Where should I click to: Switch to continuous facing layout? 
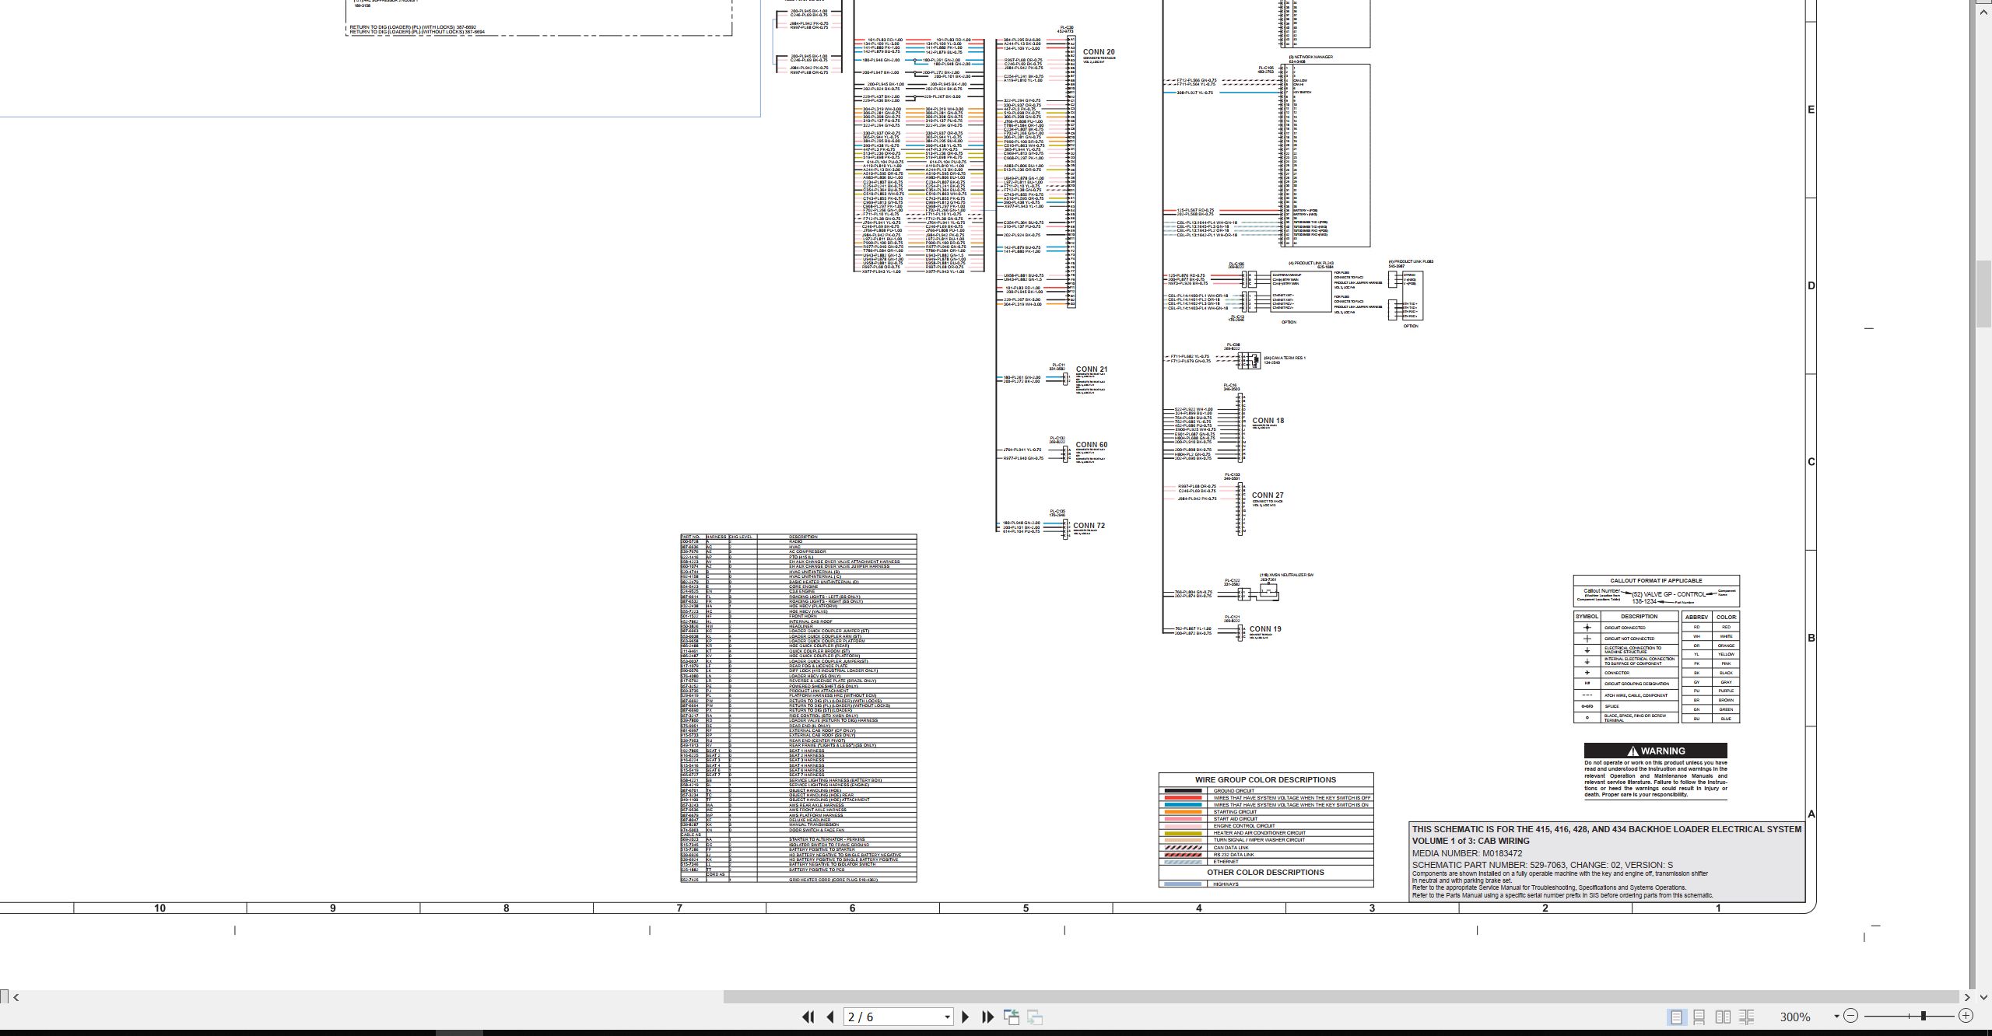point(1747,1017)
